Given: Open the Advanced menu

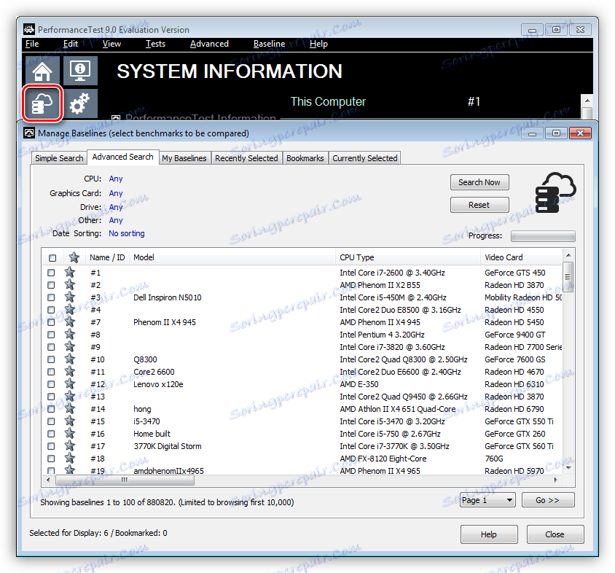Looking at the screenshot, I should point(209,44).
